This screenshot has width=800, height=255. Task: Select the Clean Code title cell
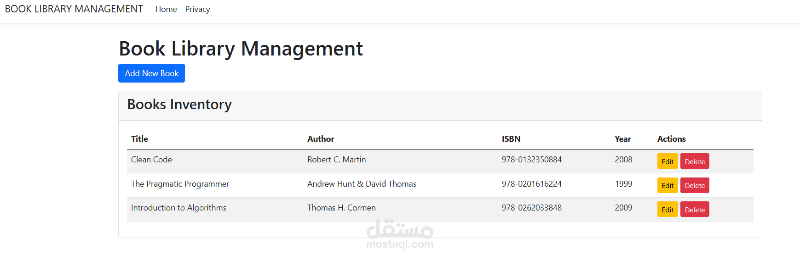151,160
